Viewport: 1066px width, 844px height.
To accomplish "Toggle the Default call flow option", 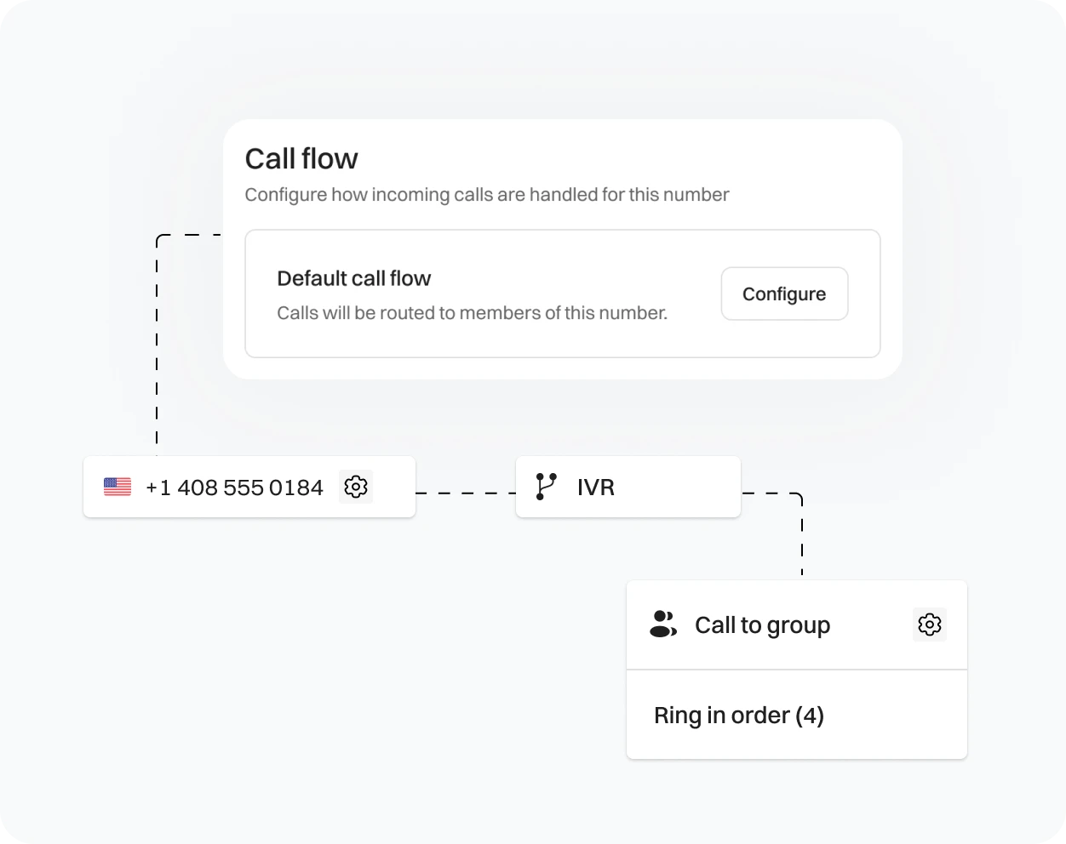I will [x=354, y=278].
